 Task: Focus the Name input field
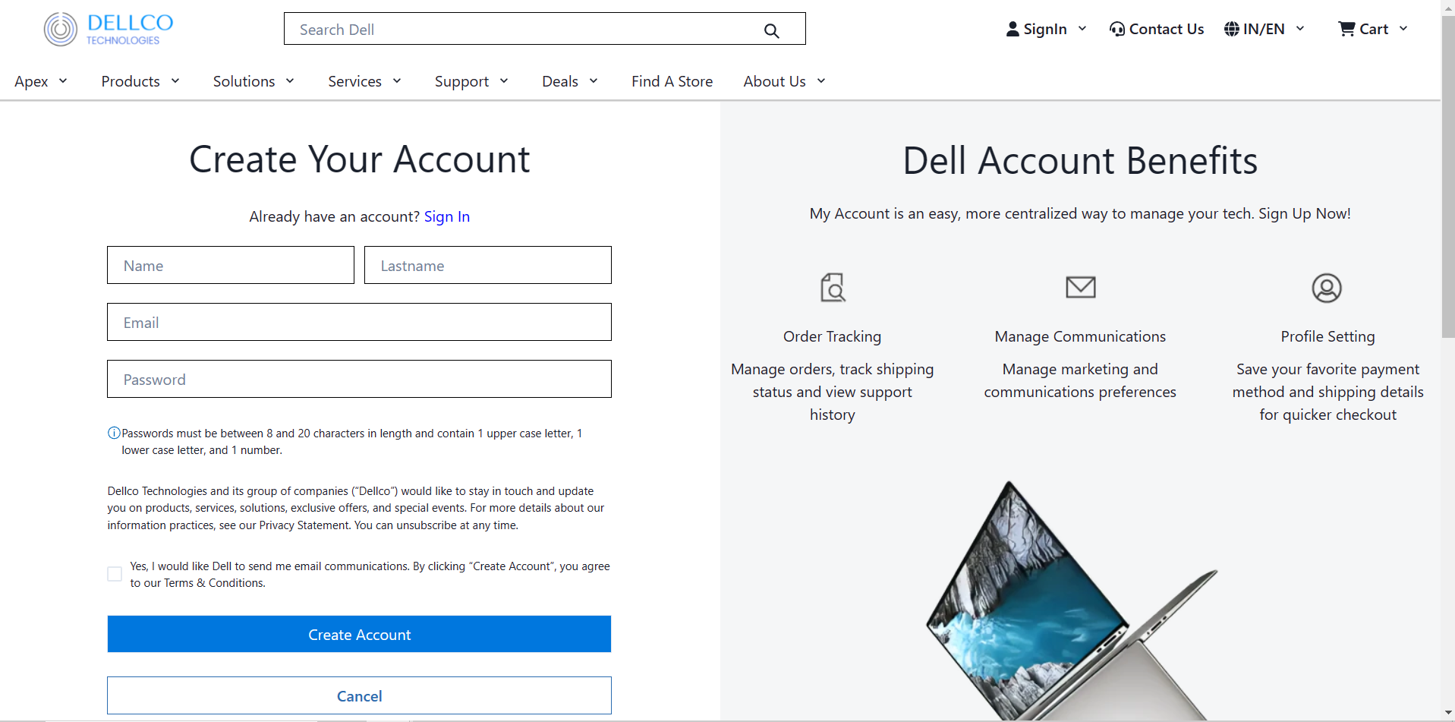231,265
